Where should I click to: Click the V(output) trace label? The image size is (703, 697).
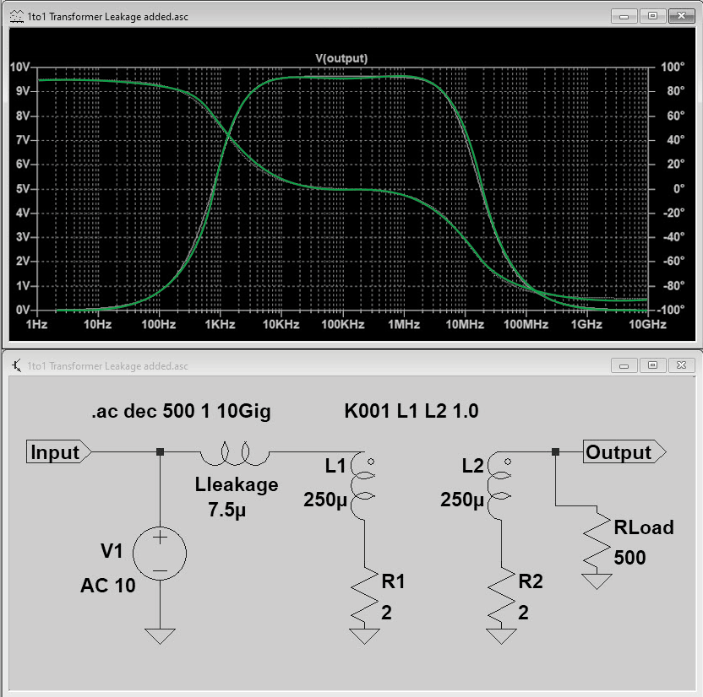[341, 58]
